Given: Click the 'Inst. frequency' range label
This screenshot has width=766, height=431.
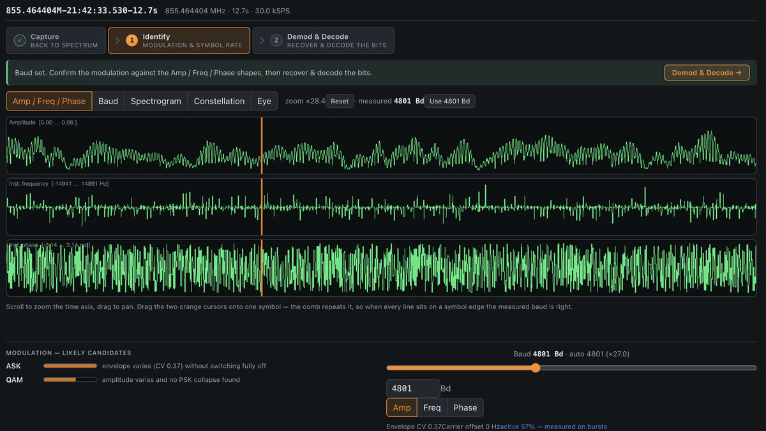Looking at the screenshot, I should (59, 184).
